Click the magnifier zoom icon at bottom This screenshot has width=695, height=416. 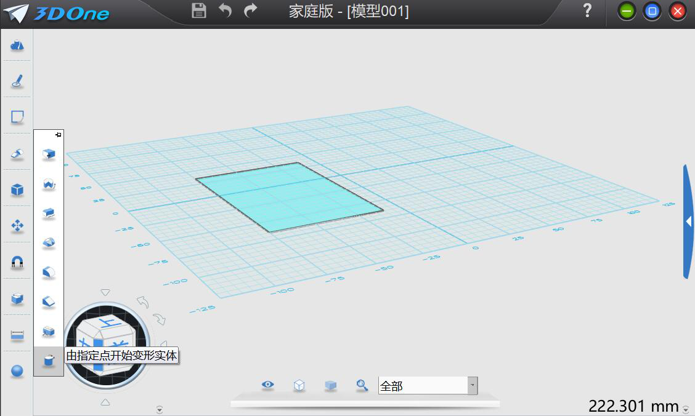point(362,385)
